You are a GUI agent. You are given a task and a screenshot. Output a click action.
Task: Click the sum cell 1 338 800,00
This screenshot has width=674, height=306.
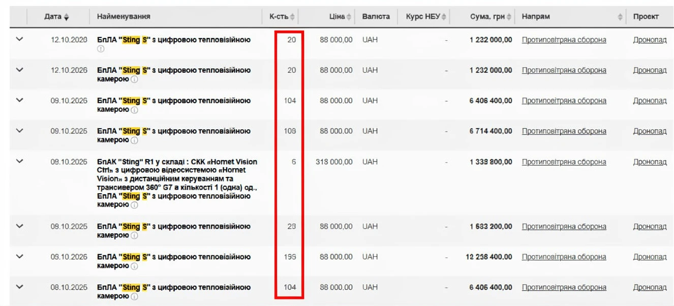pyautogui.click(x=491, y=162)
